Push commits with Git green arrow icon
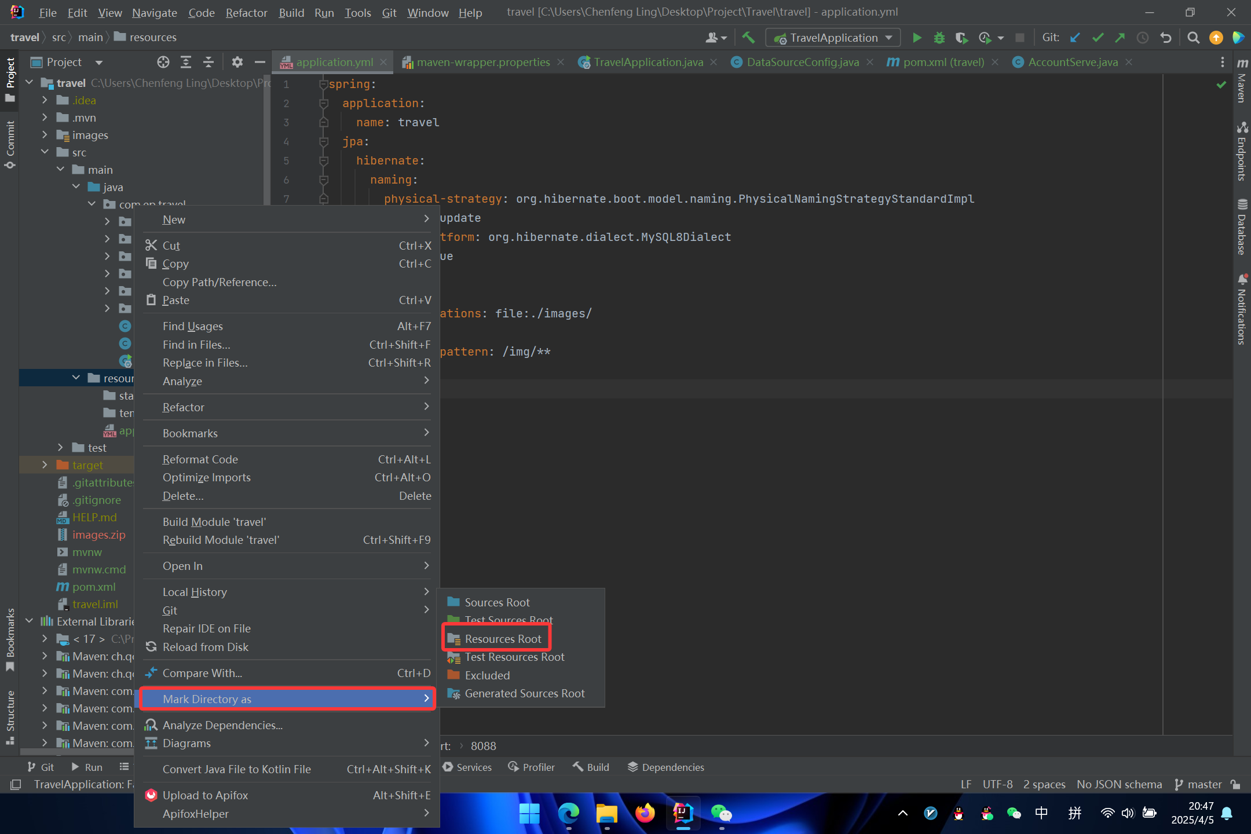 click(1120, 38)
